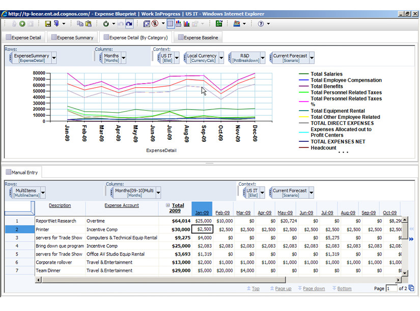Collapse the Total 2009 column group
The image size is (420, 311).
point(167,205)
